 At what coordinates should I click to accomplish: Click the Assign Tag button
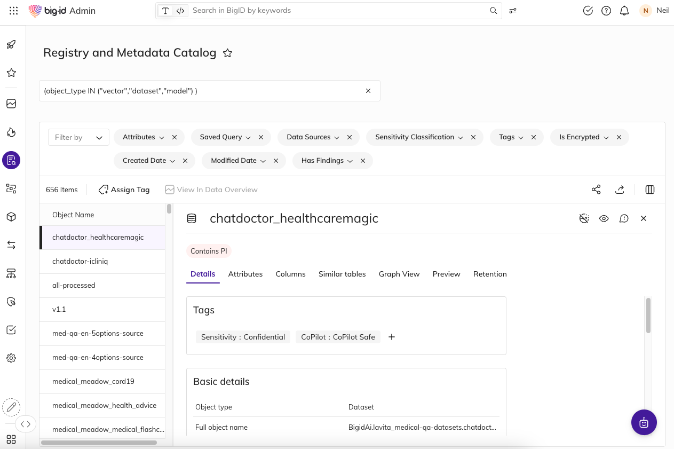[123, 190]
